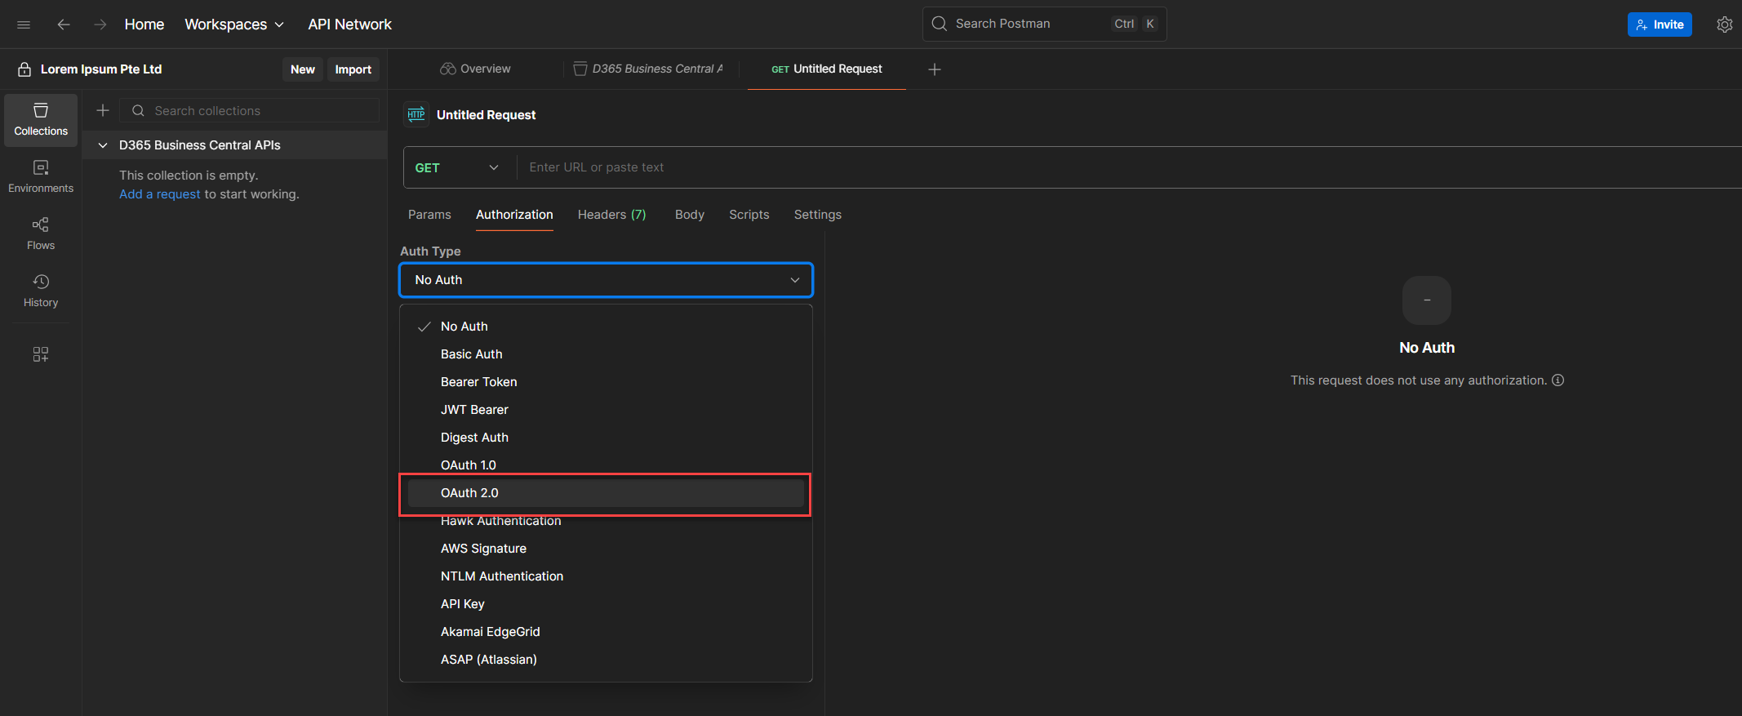Click the Add a request link

click(x=159, y=194)
